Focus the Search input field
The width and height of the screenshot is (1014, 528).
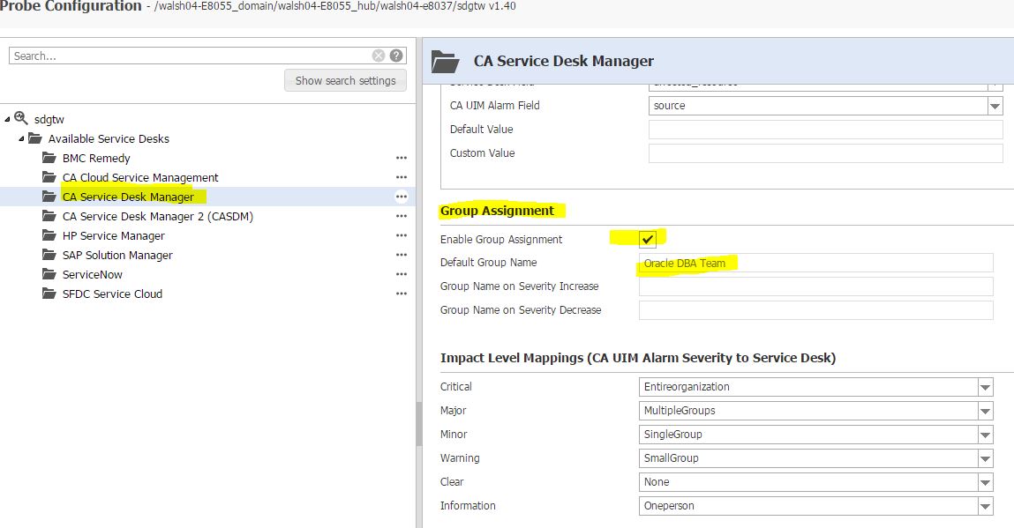click(191, 56)
